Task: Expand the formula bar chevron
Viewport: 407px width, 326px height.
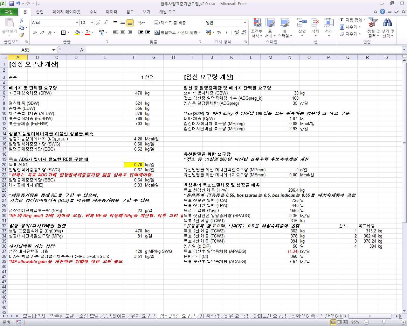Action: coord(404,50)
